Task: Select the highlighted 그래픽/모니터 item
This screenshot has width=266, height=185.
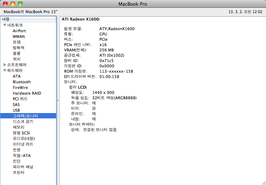Action: [x=25, y=116]
